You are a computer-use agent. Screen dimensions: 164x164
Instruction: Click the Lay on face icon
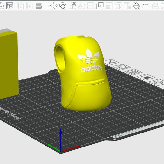pyautogui.click(x=81, y=5)
